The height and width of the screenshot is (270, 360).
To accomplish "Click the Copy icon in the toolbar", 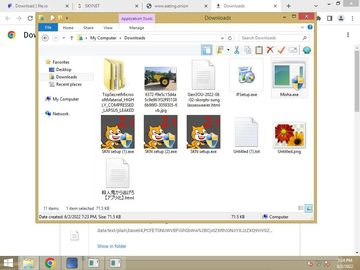I will pos(248,50).
